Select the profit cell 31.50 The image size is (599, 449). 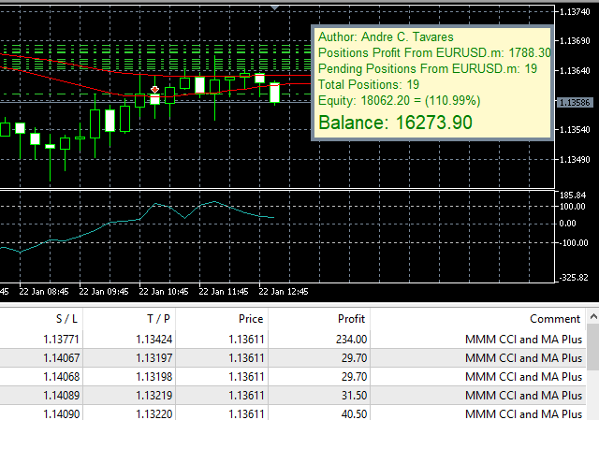point(354,395)
